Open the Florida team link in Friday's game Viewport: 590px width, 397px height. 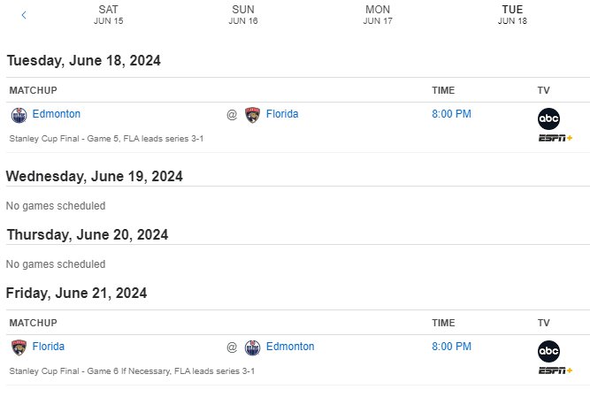click(48, 347)
